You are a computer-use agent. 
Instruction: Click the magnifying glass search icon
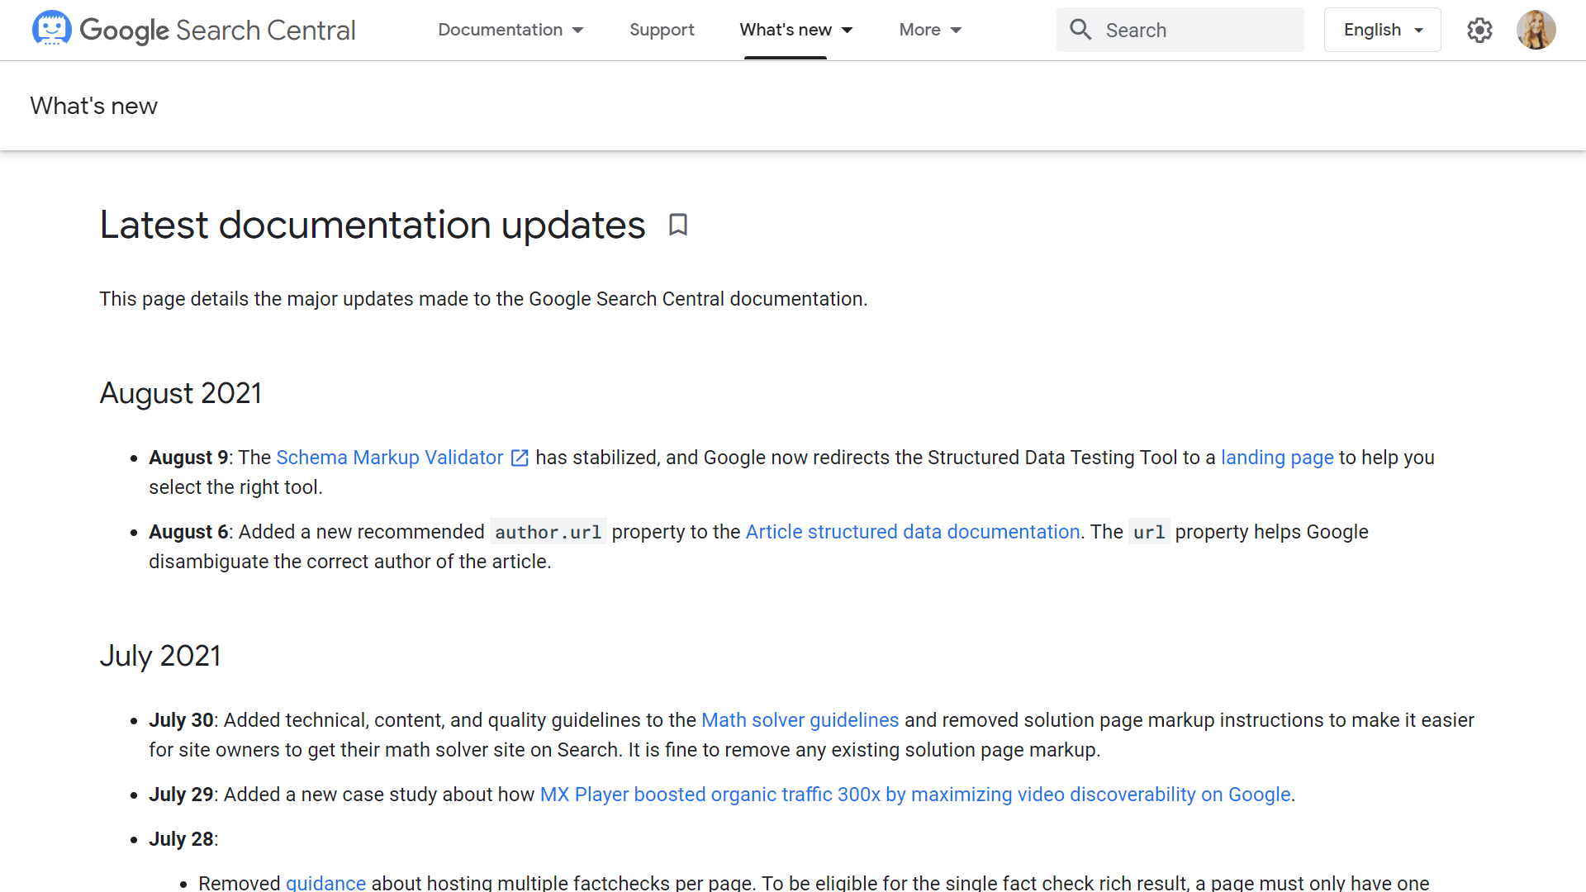point(1080,30)
